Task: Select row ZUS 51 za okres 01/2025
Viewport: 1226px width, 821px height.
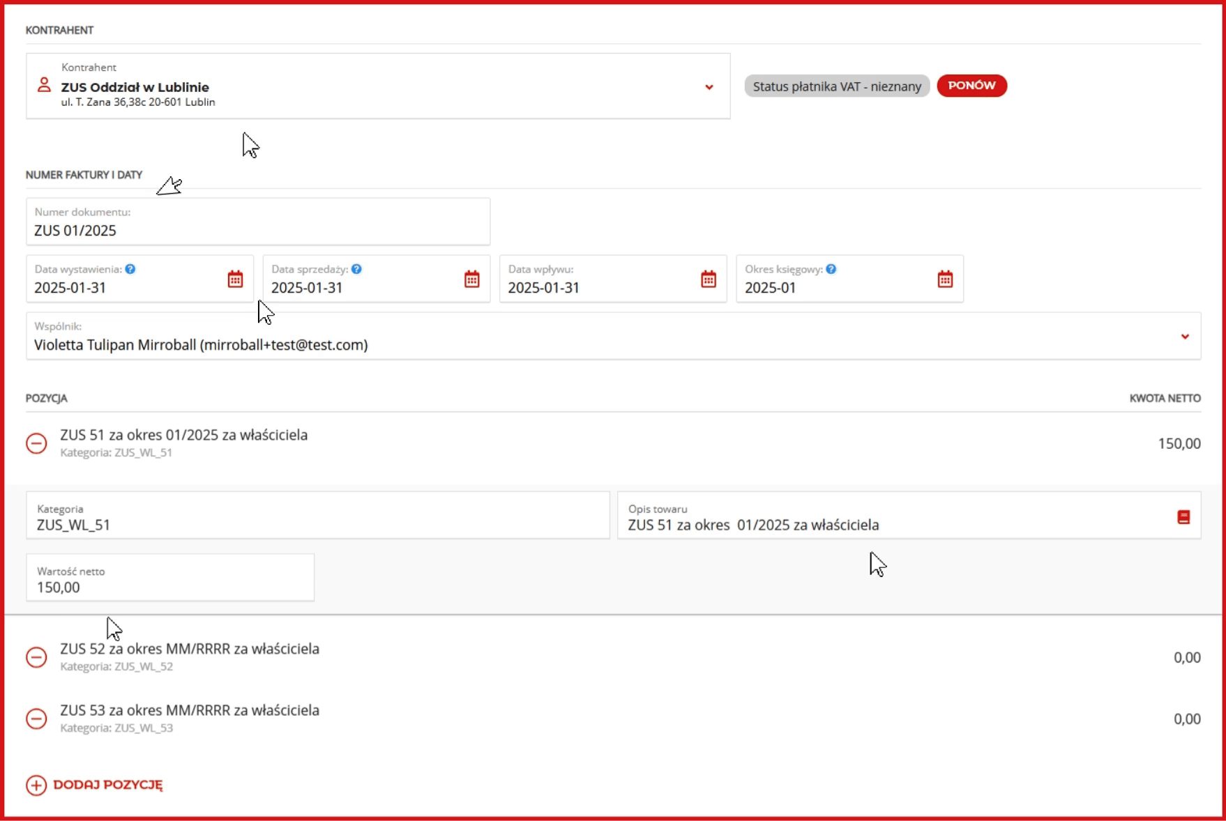Action: 613,443
